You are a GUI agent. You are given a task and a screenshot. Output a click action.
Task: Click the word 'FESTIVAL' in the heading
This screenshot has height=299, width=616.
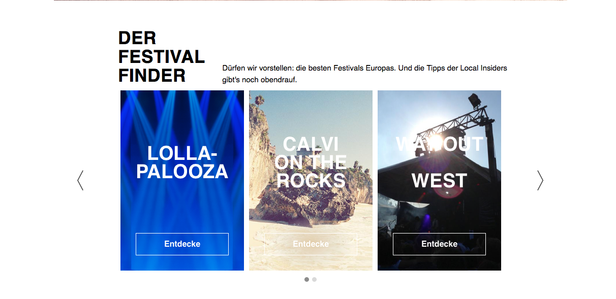[x=161, y=56]
